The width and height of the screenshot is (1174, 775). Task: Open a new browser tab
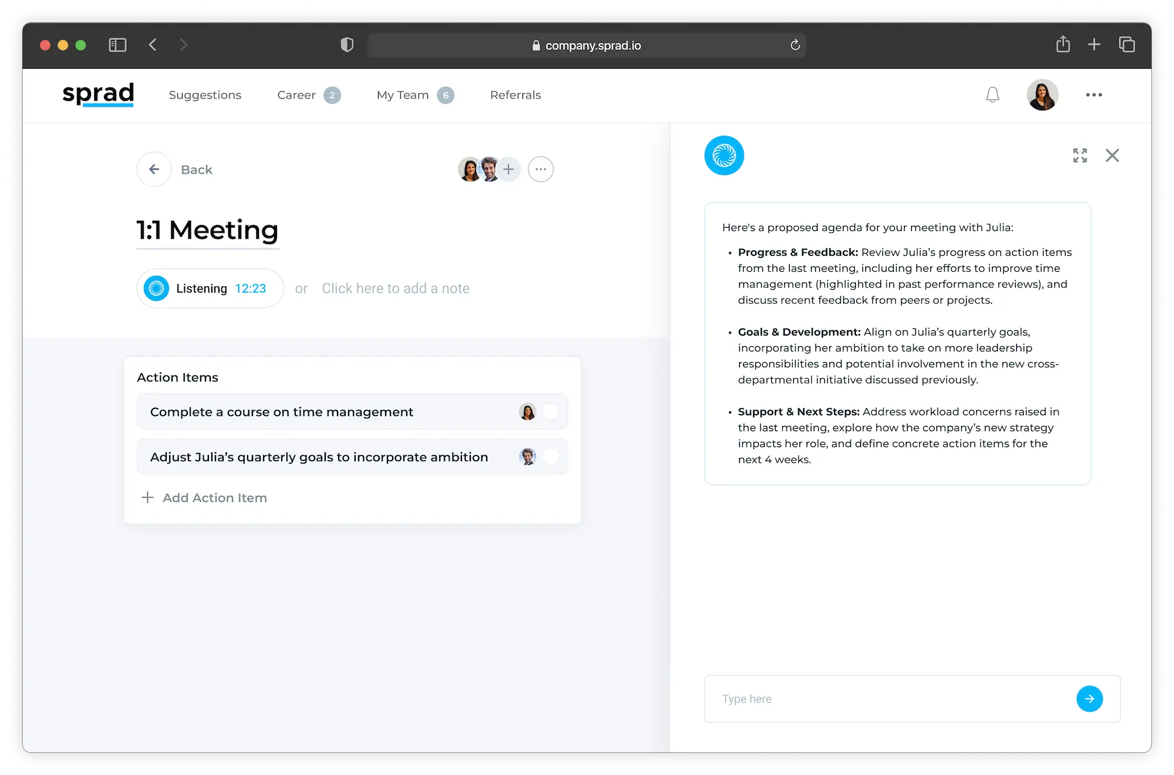click(1094, 45)
